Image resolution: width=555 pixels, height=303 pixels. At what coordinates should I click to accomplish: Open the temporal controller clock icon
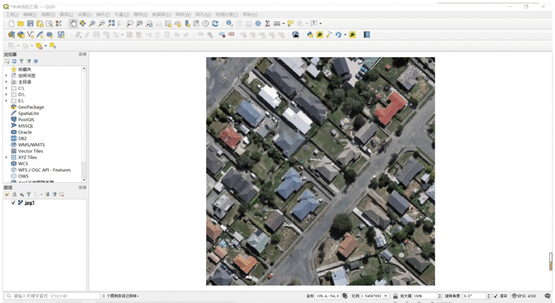(x=206, y=23)
